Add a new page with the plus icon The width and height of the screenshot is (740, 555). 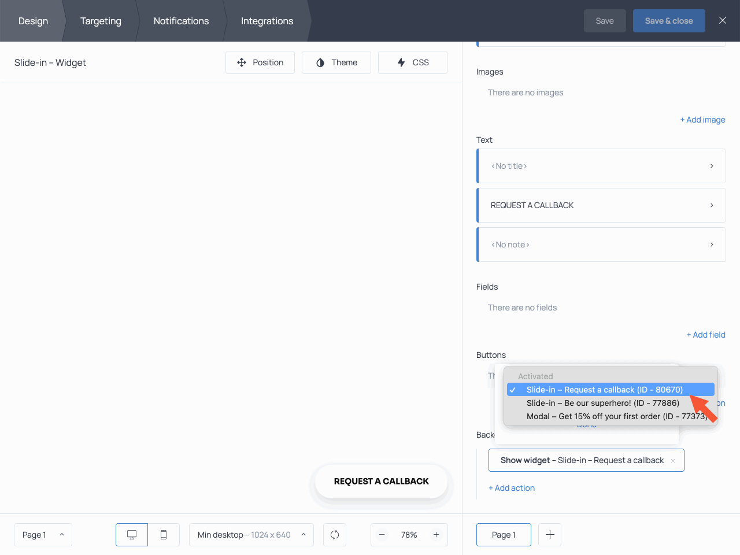coord(549,535)
